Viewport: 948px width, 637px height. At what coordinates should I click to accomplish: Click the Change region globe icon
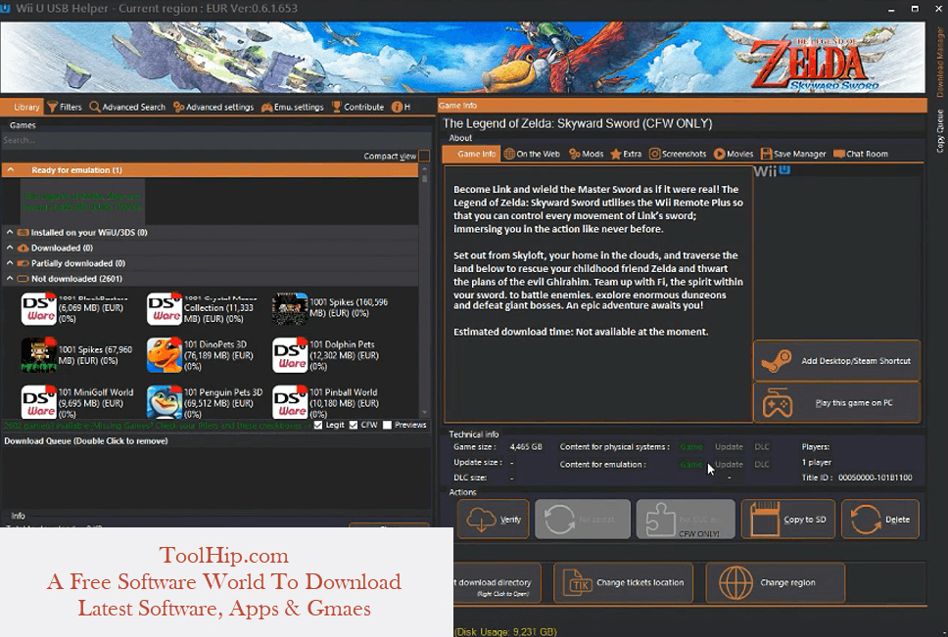point(735,583)
